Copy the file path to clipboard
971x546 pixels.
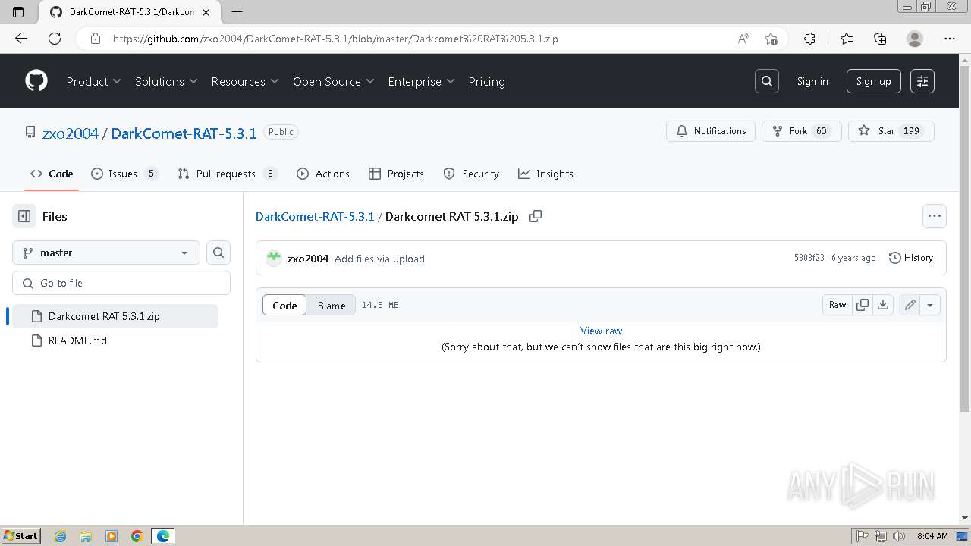536,216
